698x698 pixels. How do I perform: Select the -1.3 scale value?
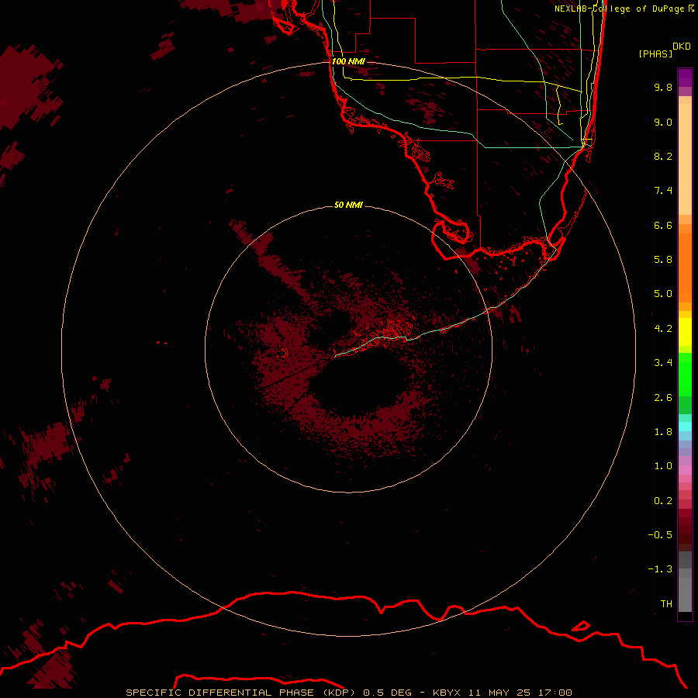660,569
